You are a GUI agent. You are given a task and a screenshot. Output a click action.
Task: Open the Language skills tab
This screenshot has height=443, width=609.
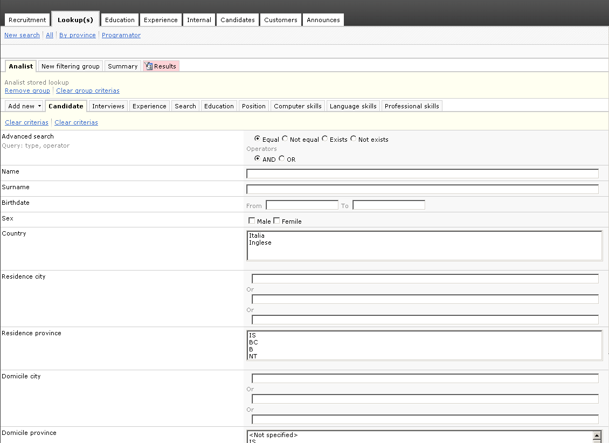click(353, 106)
